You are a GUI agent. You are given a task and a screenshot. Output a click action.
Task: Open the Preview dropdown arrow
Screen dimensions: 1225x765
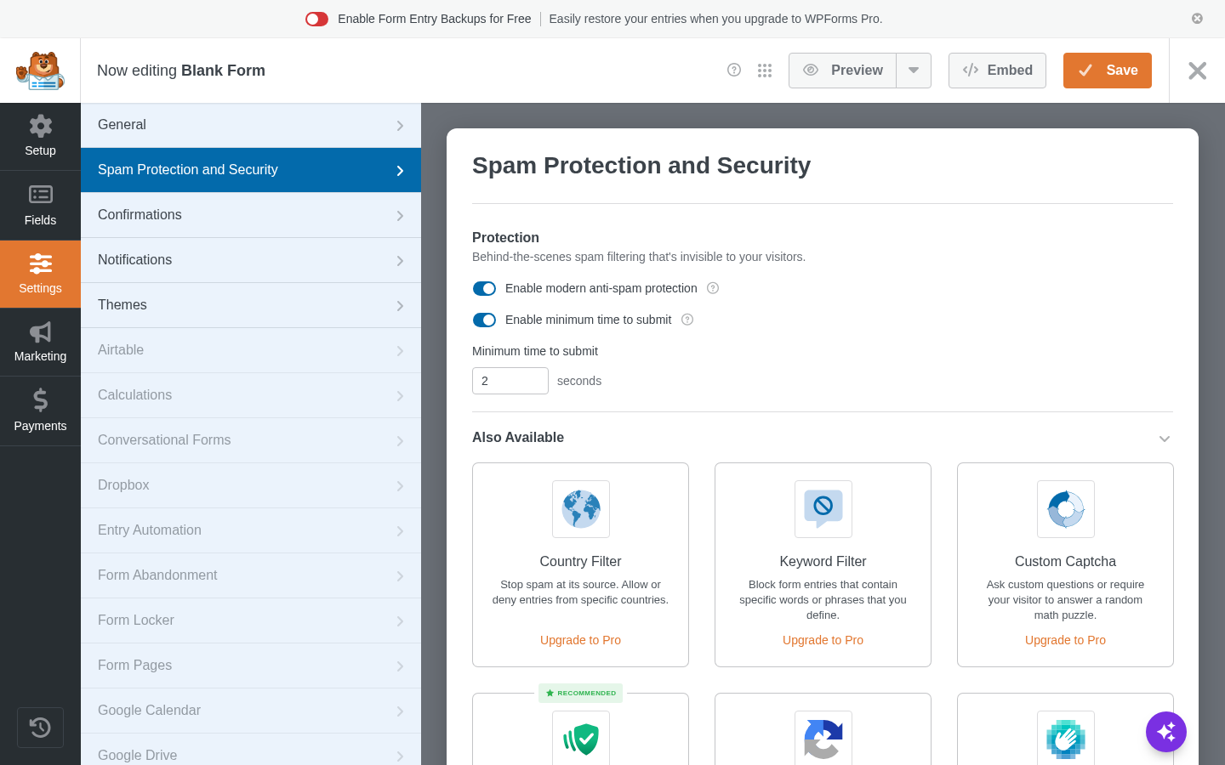pyautogui.click(x=914, y=71)
